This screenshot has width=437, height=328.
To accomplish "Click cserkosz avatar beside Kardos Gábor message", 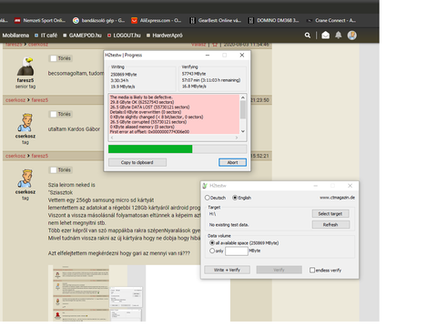I will coord(25,122).
